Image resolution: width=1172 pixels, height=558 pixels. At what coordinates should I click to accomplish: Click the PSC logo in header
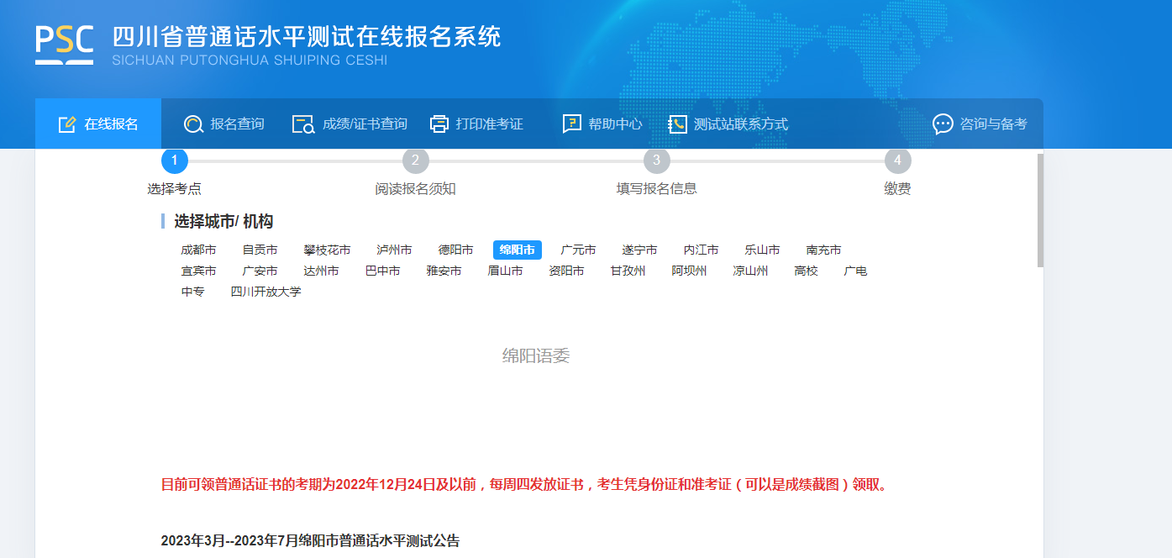point(64,45)
